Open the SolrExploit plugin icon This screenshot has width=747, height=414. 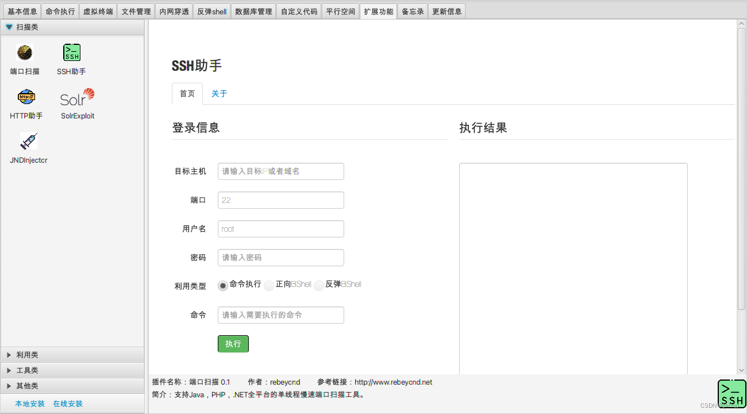(x=78, y=97)
